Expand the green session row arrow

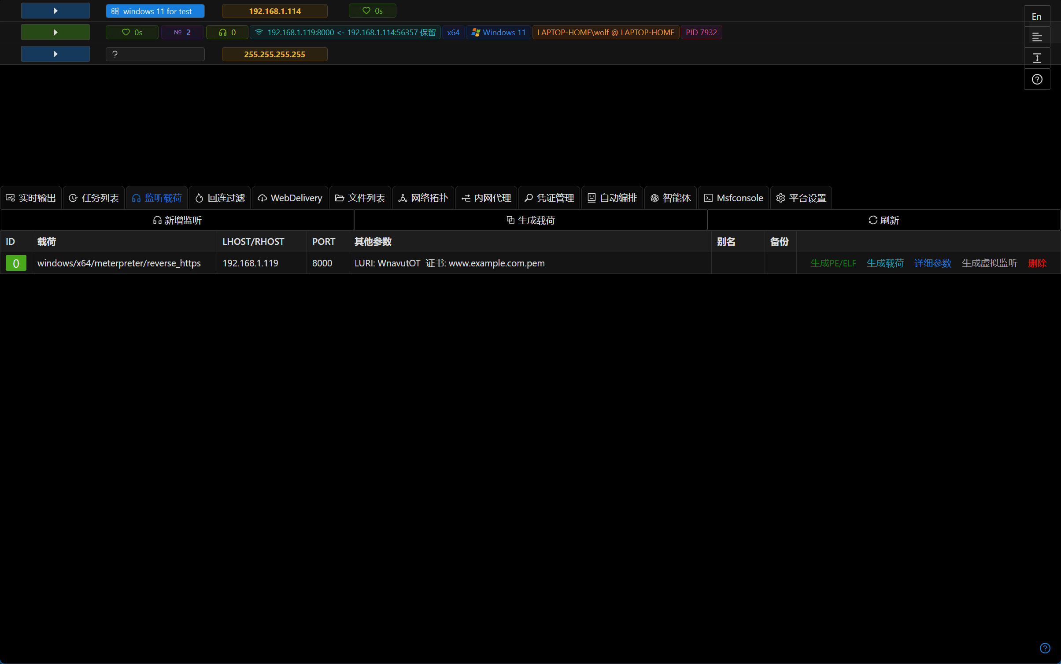55,32
